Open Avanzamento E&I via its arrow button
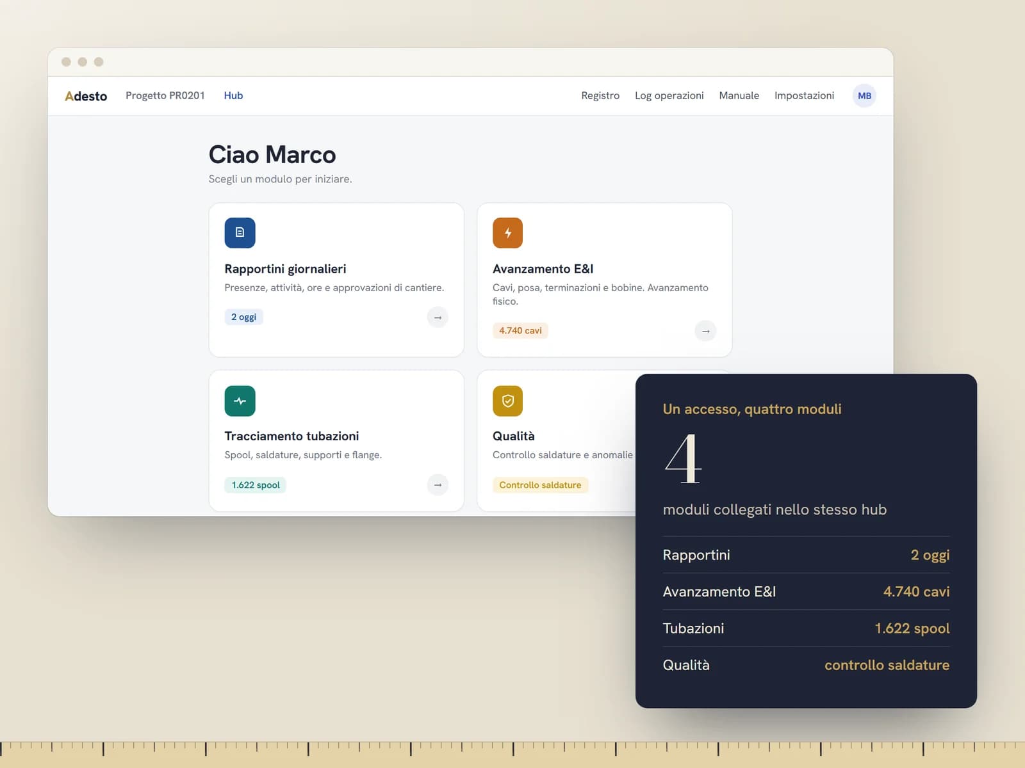 705,331
